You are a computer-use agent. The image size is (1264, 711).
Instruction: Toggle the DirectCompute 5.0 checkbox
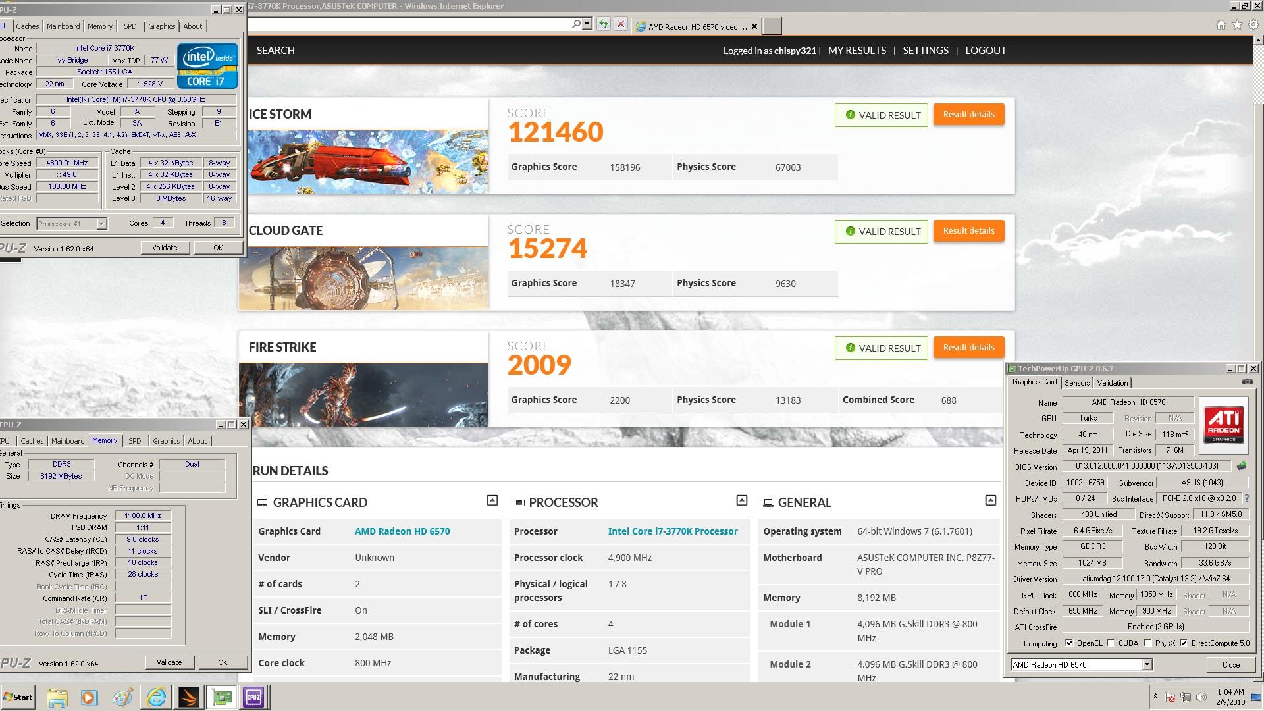(x=1184, y=643)
